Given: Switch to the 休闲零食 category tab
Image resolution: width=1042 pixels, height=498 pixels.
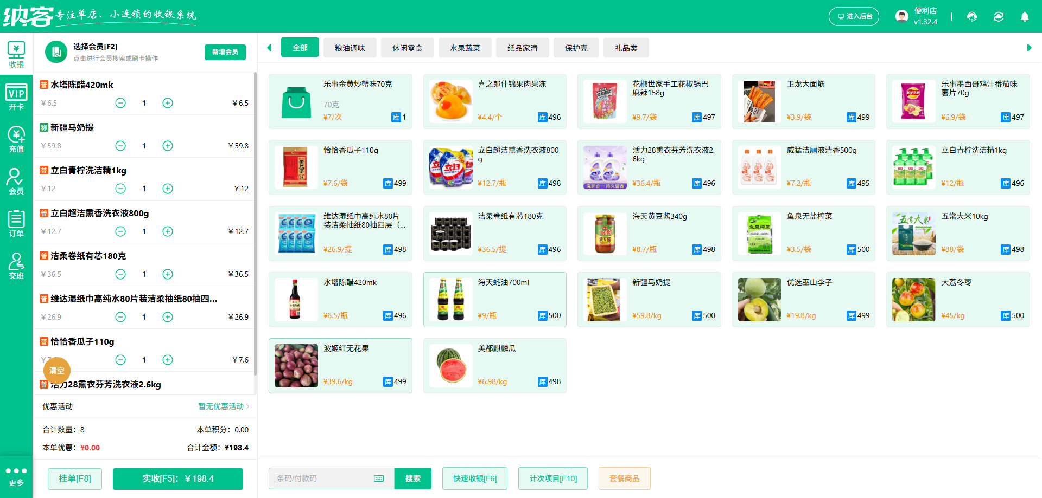Looking at the screenshot, I should (x=408, y=48).
